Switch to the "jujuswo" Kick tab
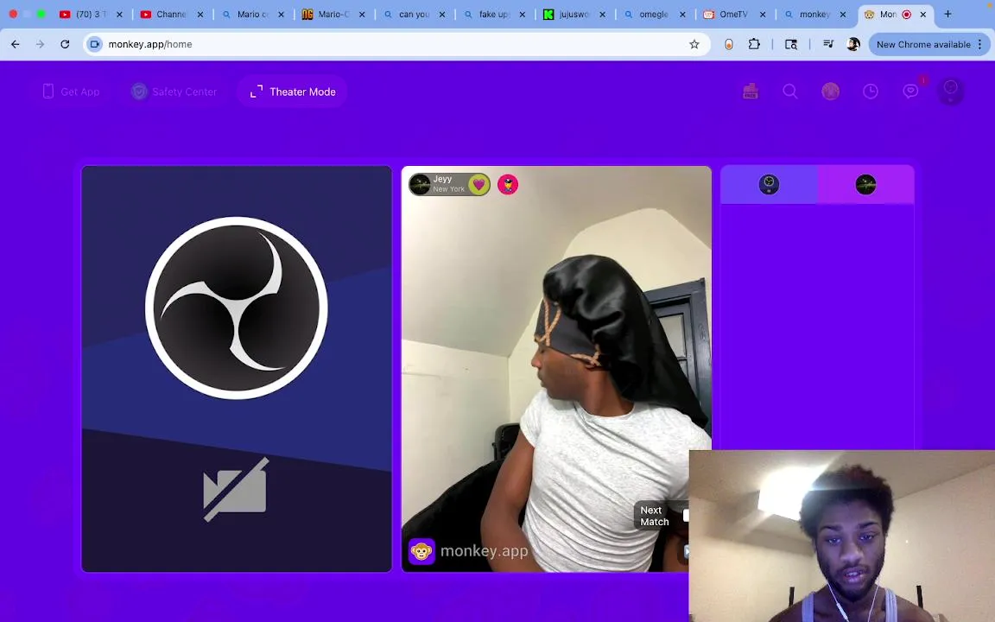The width and height of the screenshot is (995, 622). click(x=574, y=14)
